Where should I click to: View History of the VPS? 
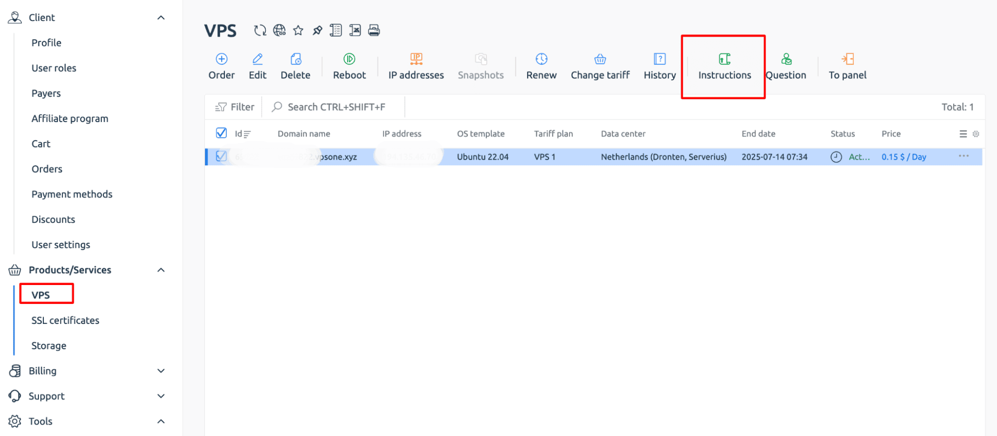(659, 67)
